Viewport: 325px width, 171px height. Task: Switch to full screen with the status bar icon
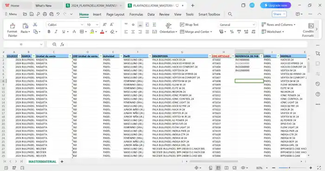click(x=319, y=168)
